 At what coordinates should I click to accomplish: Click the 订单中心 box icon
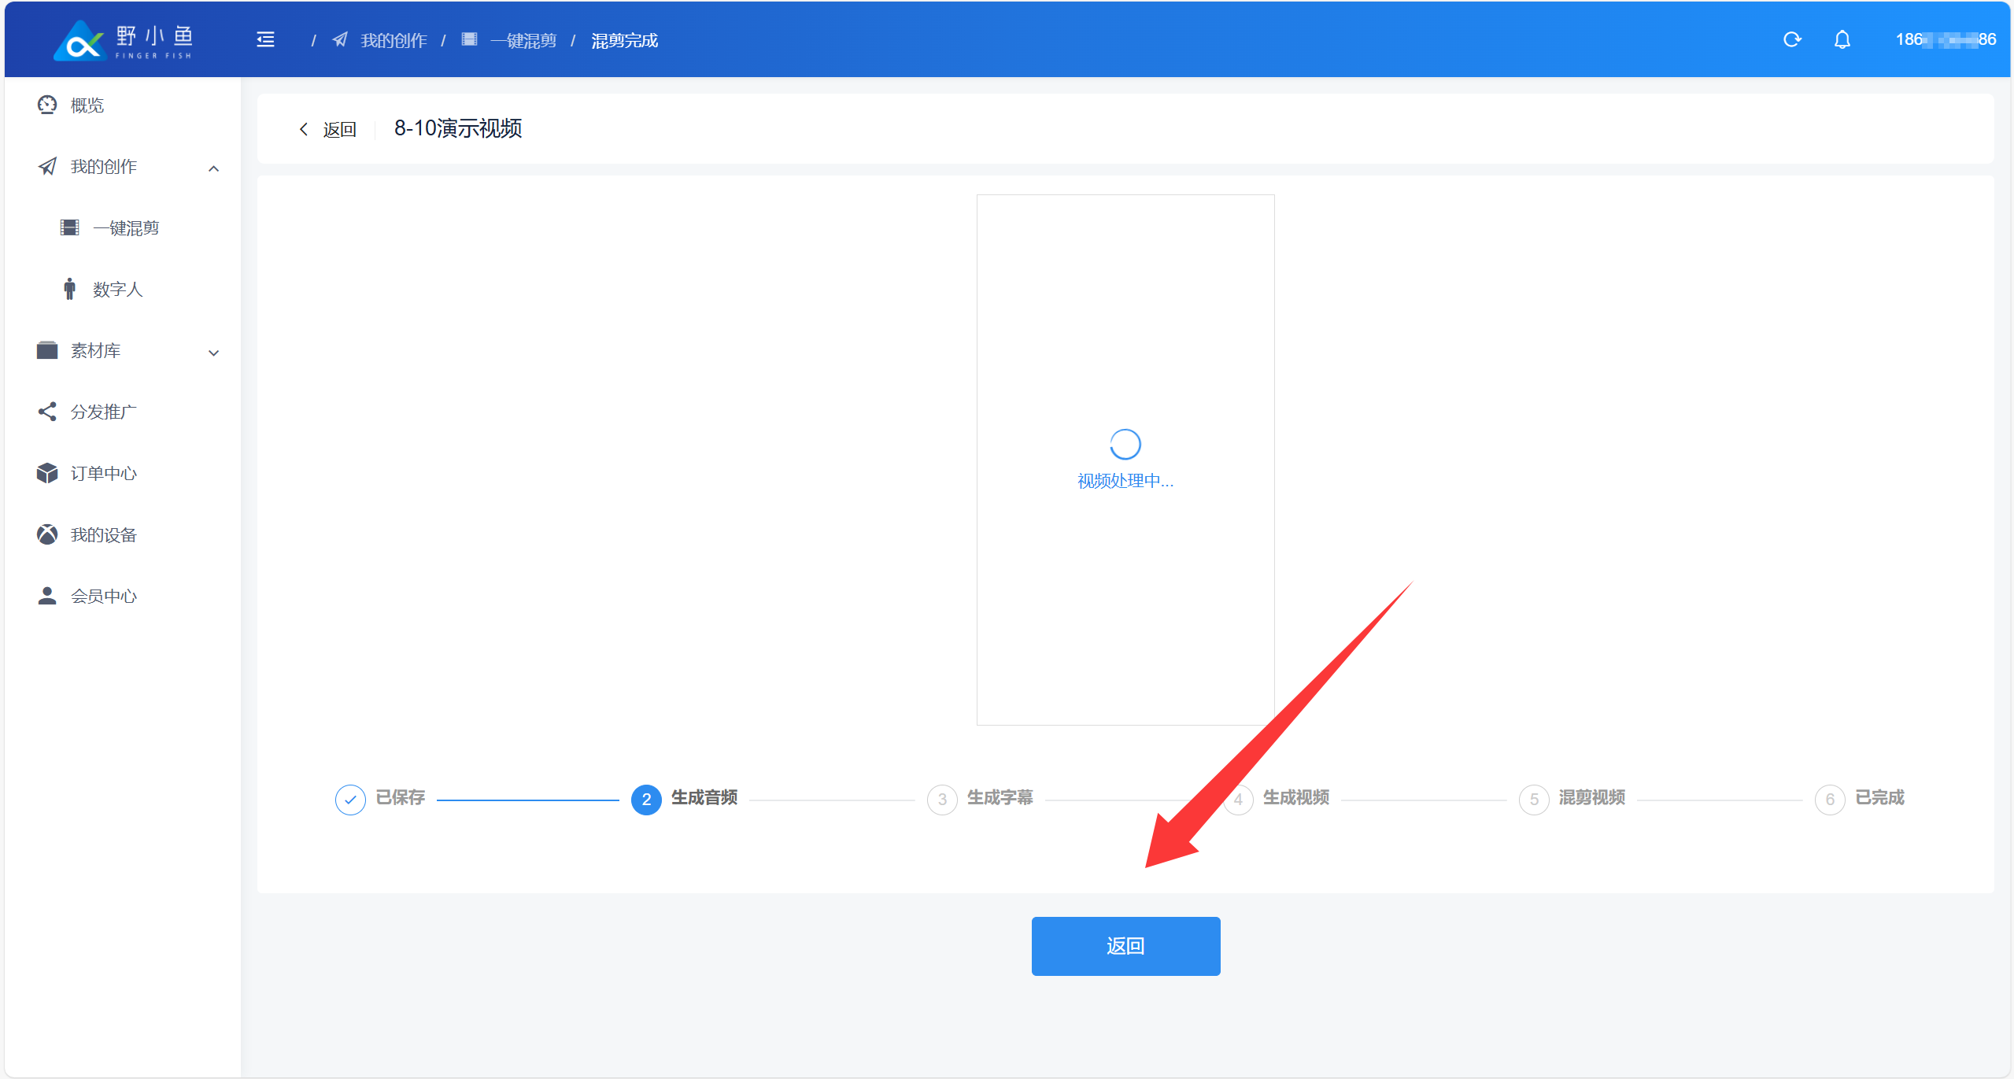[x=47, y=473]
